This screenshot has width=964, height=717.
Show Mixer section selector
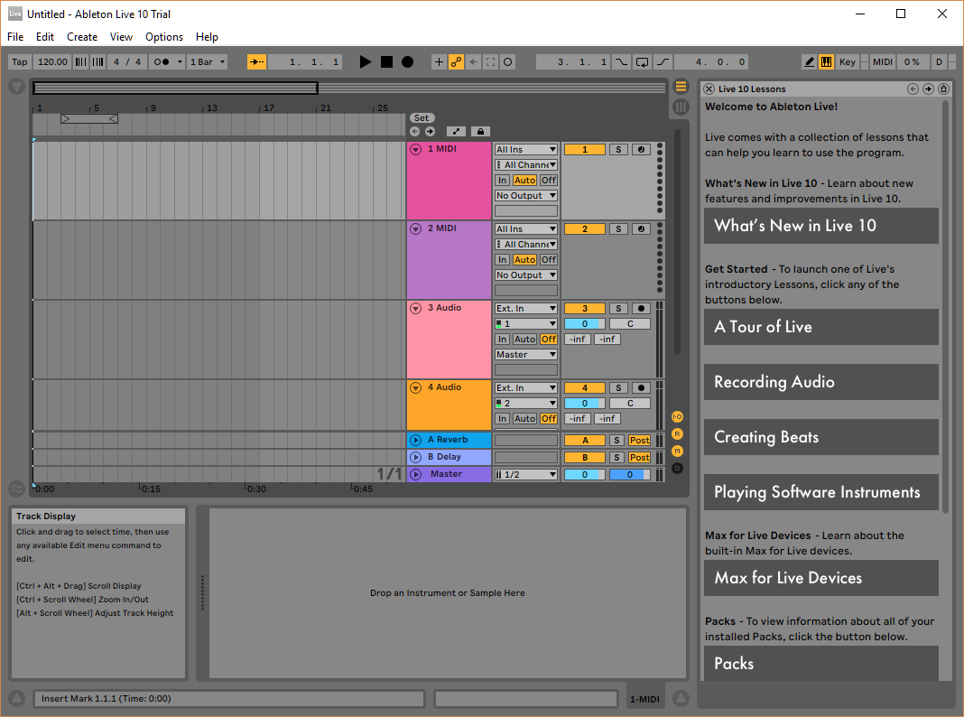(x=678, y=452)
